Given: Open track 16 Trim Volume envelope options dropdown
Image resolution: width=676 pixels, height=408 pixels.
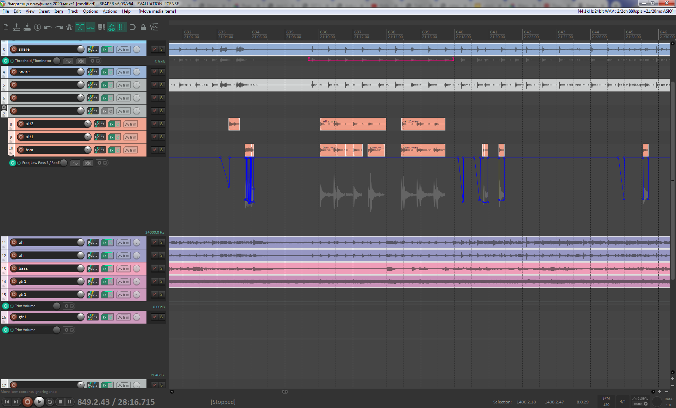Looking at the screenshot, I should point(69,330).
